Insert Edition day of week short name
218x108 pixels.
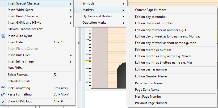click(x=172, y=43)
